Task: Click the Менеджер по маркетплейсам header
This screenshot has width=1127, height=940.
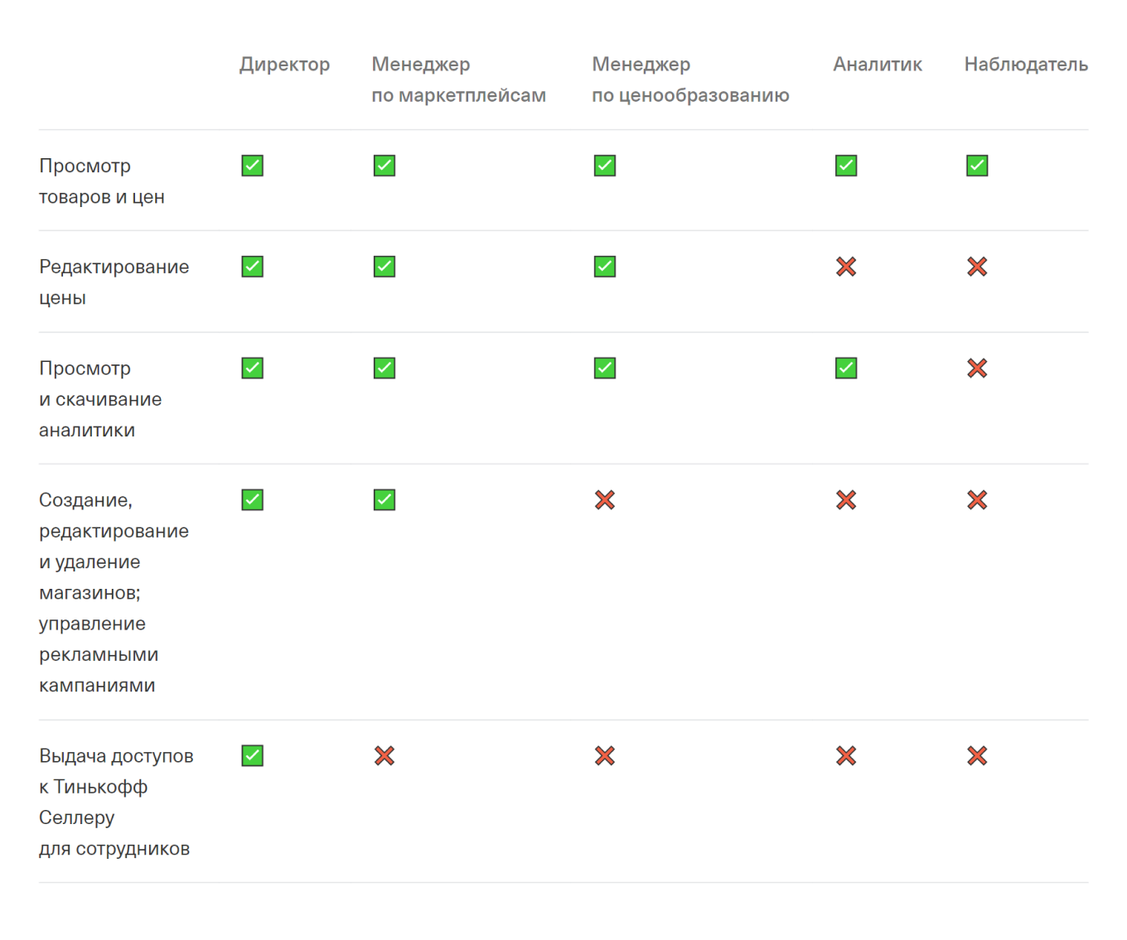Action: pos(458,80)
